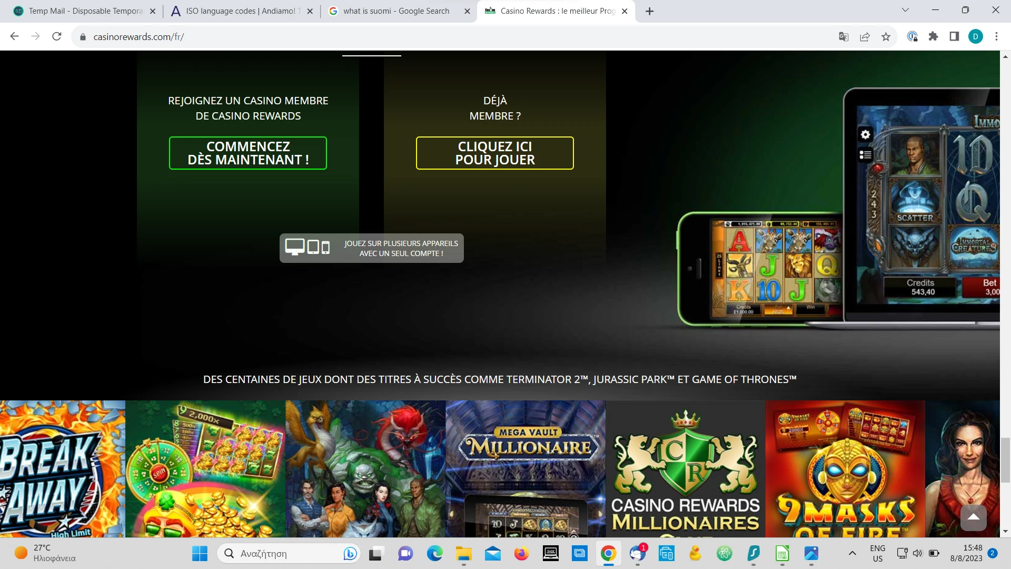Viewport: 1011px width, 569px height.
Task: Launch Firefox from taskbar
Action: coord(521,554)
